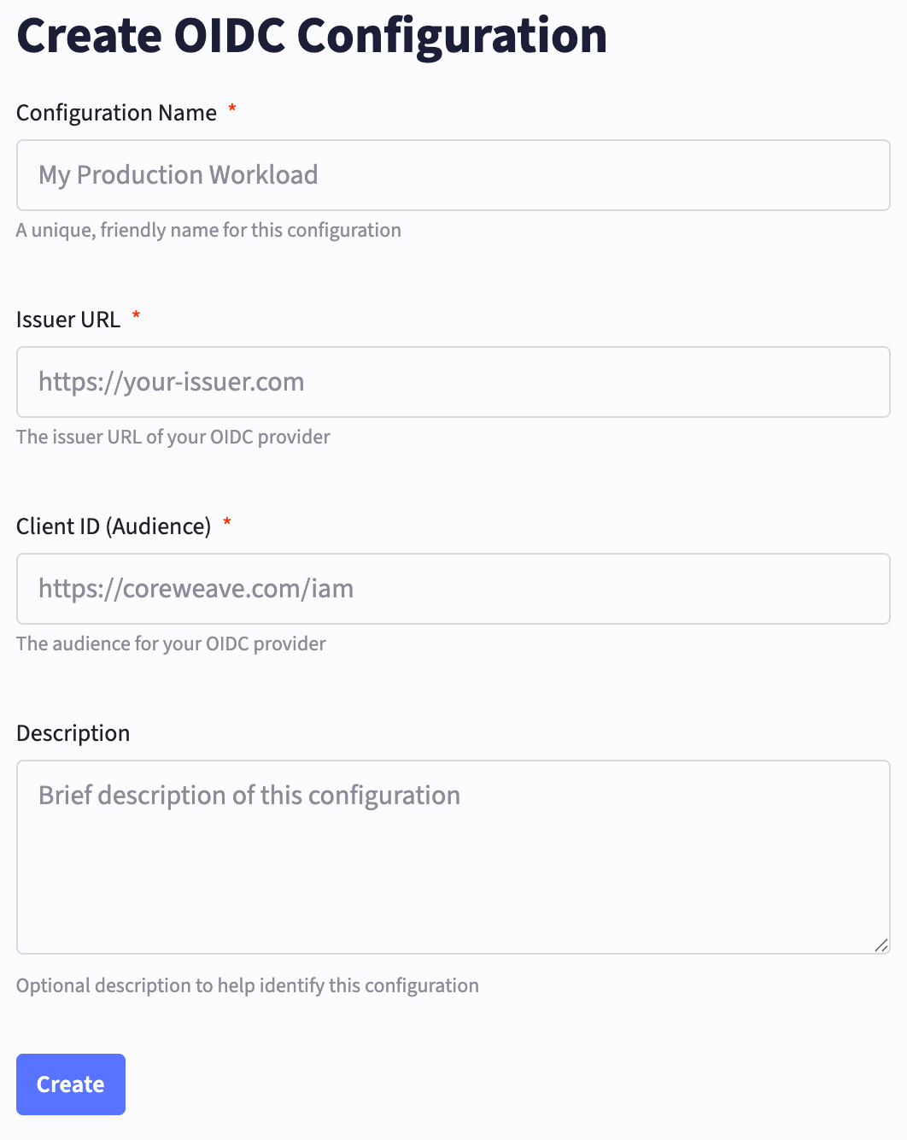907x1140 pixels.
Task: Click the Description box resize handle
Action: [881, 945]
